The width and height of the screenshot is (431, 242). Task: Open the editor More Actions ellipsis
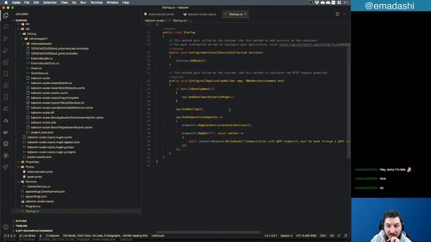pos(345,14)
